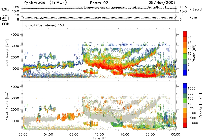203x140 pixels.
Task: Click the 'CPID' label
Action: coord(6,24)
